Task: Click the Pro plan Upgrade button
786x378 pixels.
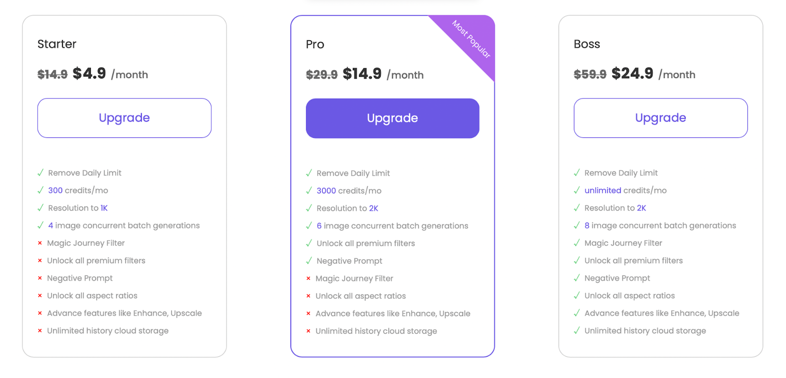Action: pos(393,118)
